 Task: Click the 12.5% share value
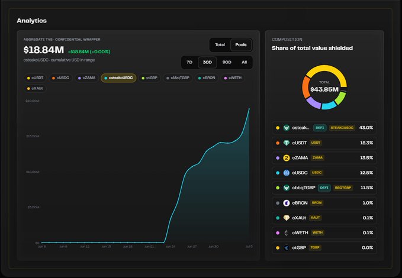(366, 173)
